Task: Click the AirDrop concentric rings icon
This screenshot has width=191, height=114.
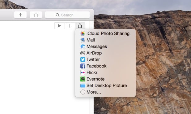Action: pos(83,53)
